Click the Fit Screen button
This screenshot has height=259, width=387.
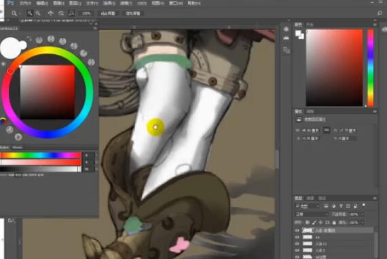[x=108, y=14]
